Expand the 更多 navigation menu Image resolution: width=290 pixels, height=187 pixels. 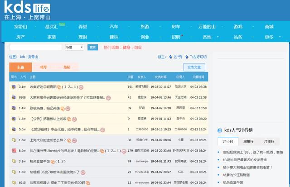(x=272, y=37)
